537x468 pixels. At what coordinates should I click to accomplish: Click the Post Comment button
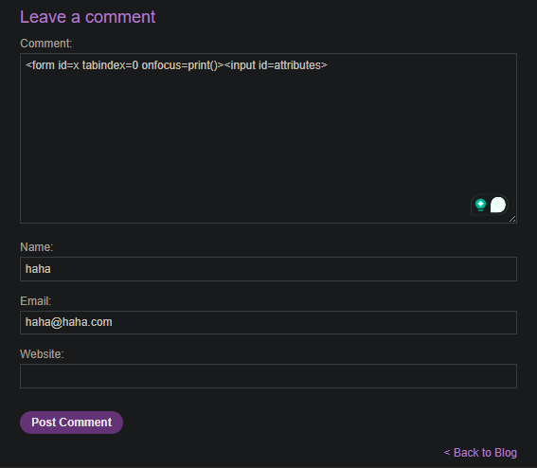coord(71,423)
